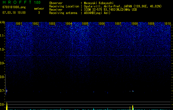Select the filename 0703181000.png
173x110 pixels.
[x=14, y=7]
